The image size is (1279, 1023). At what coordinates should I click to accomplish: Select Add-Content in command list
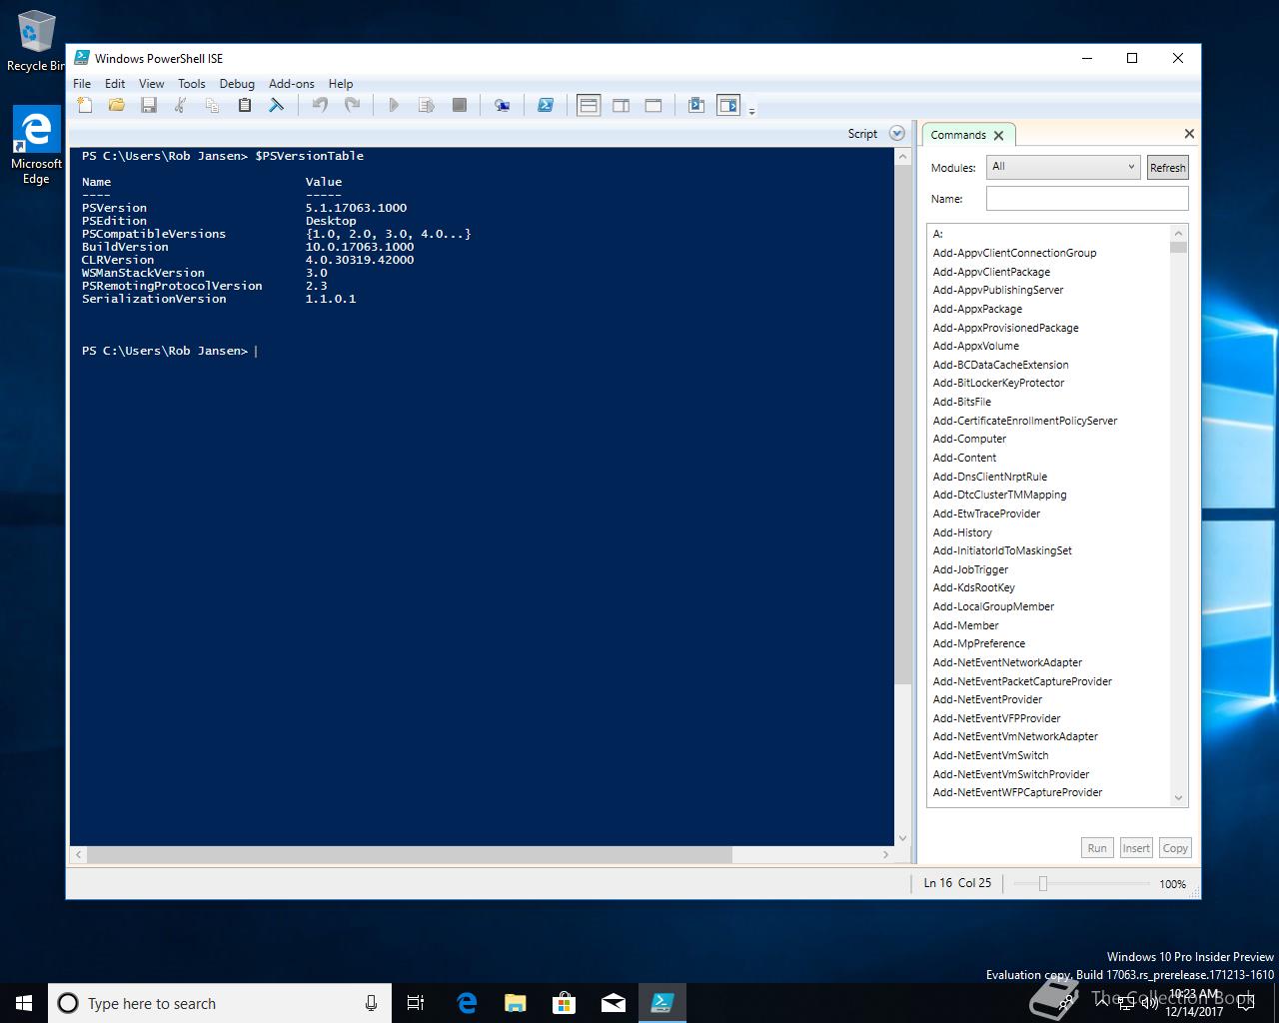964,458
